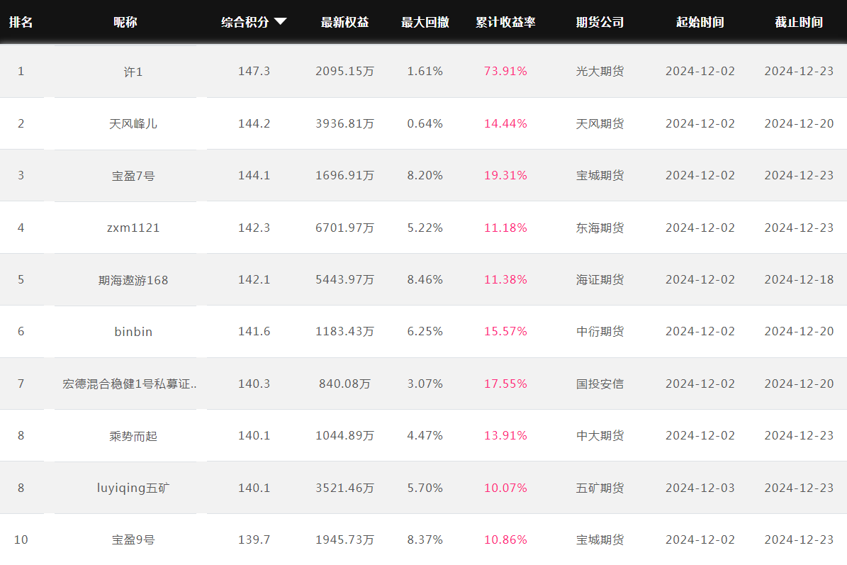Click equity value 3936.81万

(344, 123)
